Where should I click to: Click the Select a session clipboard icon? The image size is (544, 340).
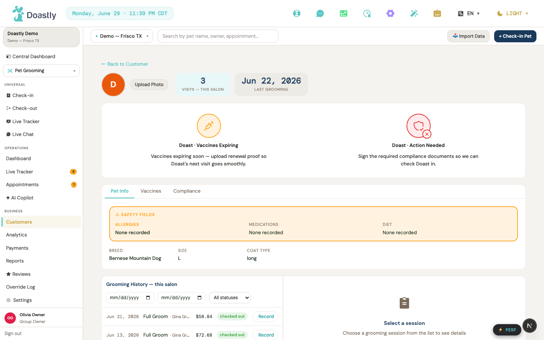point(404,303)
